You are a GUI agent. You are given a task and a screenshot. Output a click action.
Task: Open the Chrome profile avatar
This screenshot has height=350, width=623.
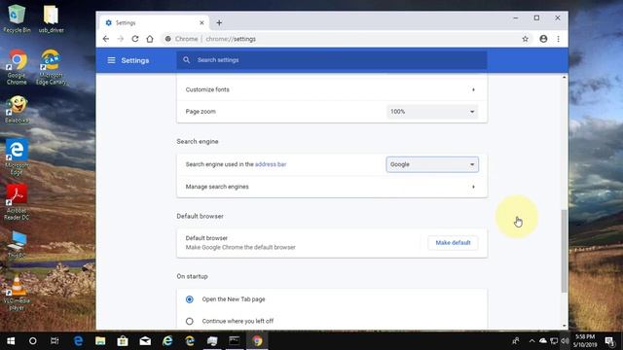[x=543, y=39]
